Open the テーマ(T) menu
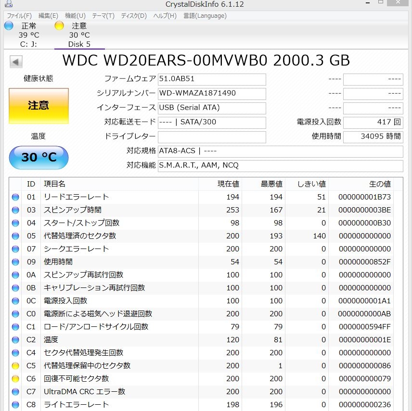 coord(103,16)
